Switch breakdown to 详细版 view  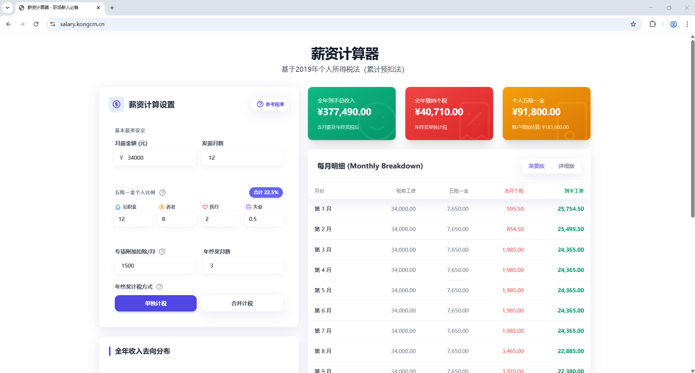[x=566, y=166]
